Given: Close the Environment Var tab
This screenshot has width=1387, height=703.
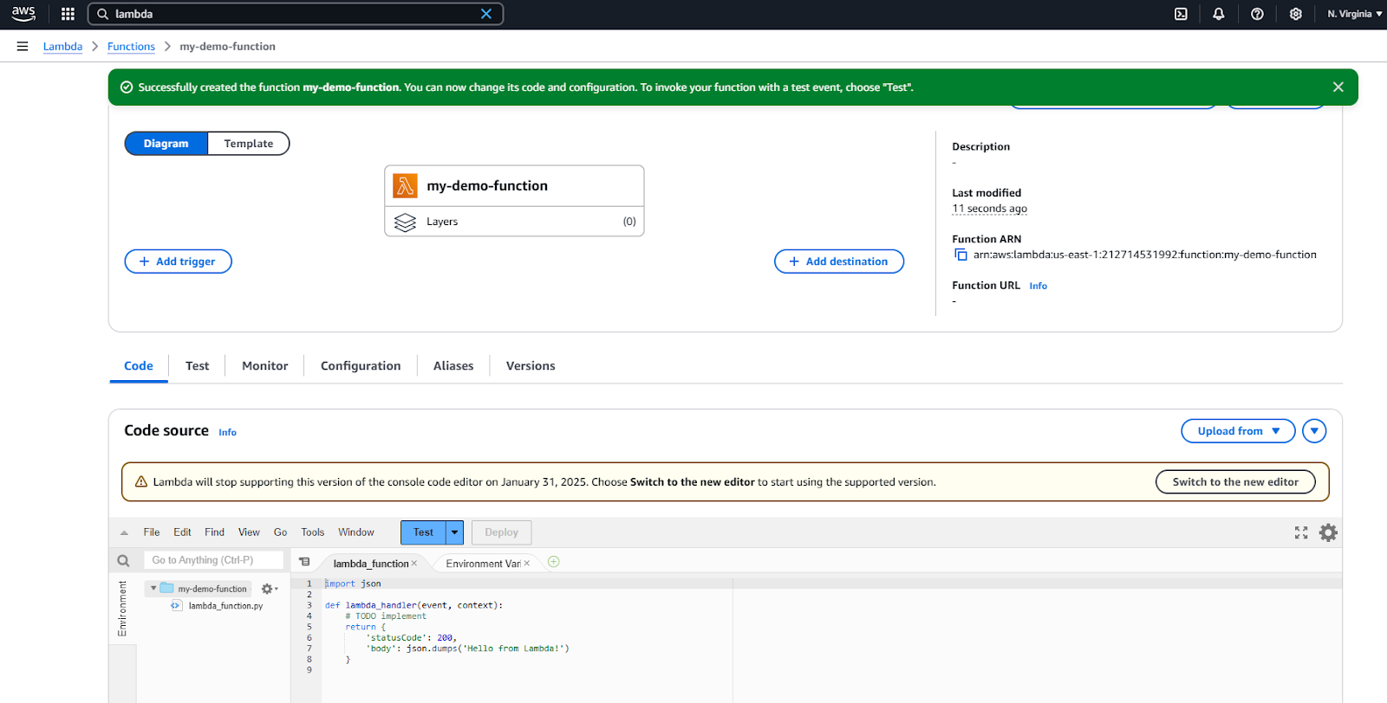Looking at the screenshot, I should click(x=527, y=564).
